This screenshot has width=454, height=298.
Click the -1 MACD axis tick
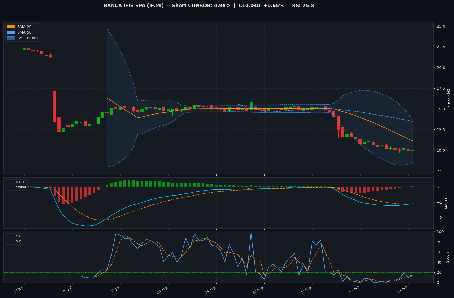[x=439, y=202]
